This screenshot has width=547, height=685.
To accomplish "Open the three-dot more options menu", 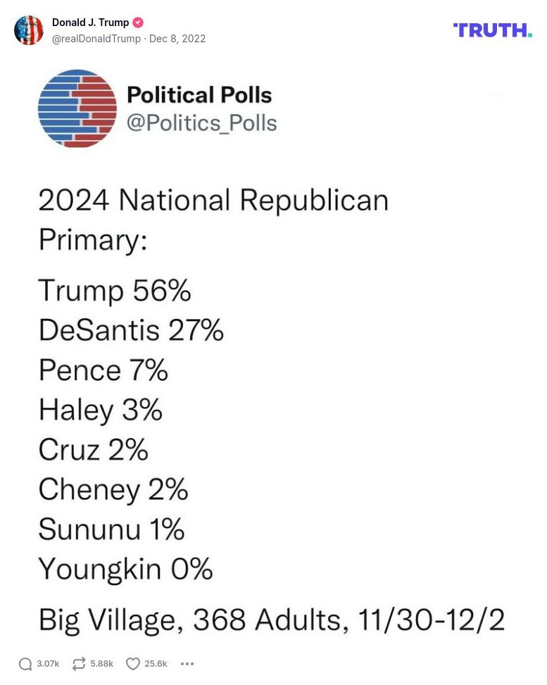I will [187, 663].
